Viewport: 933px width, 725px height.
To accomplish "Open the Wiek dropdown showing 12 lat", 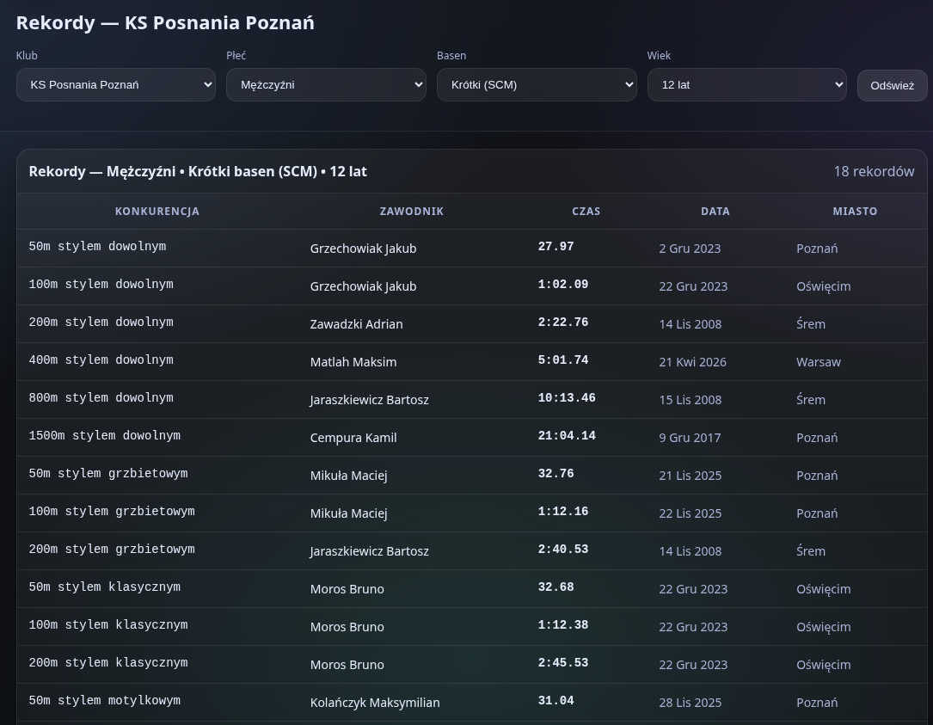I will (746, 84).
